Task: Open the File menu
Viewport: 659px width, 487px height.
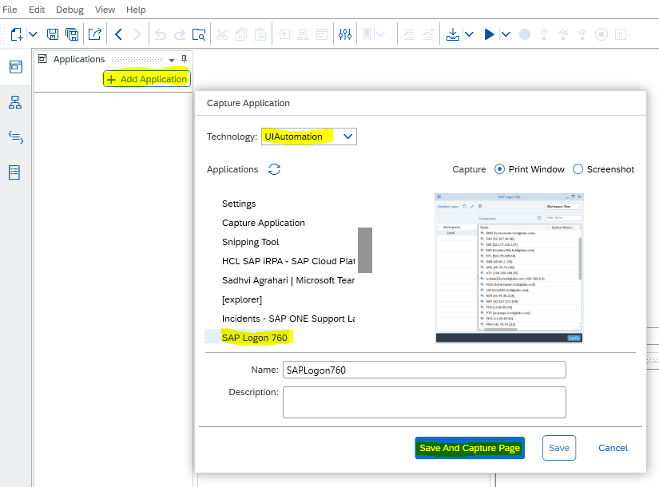Action: [10, 10]
